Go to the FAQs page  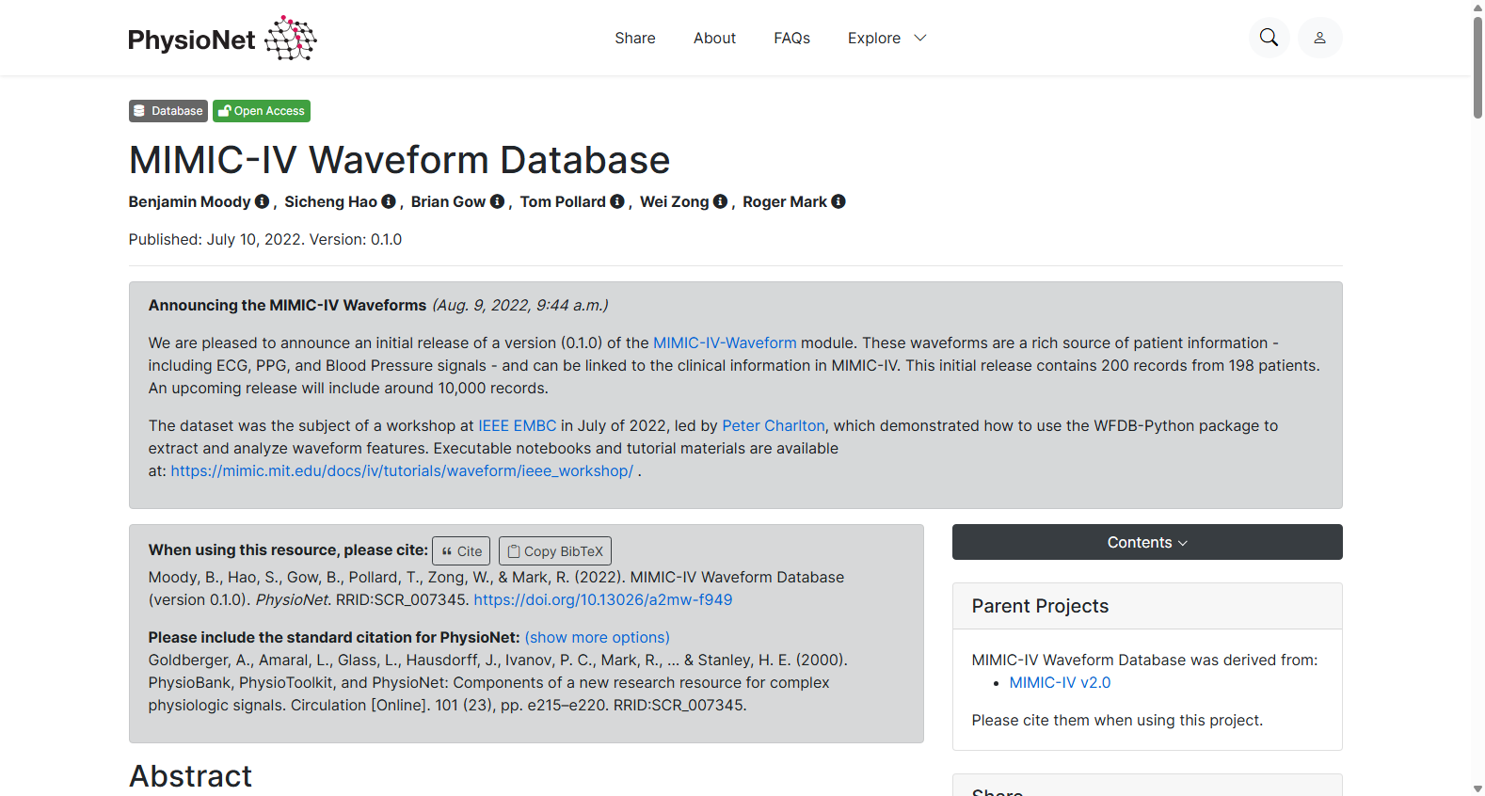point(791,39)
